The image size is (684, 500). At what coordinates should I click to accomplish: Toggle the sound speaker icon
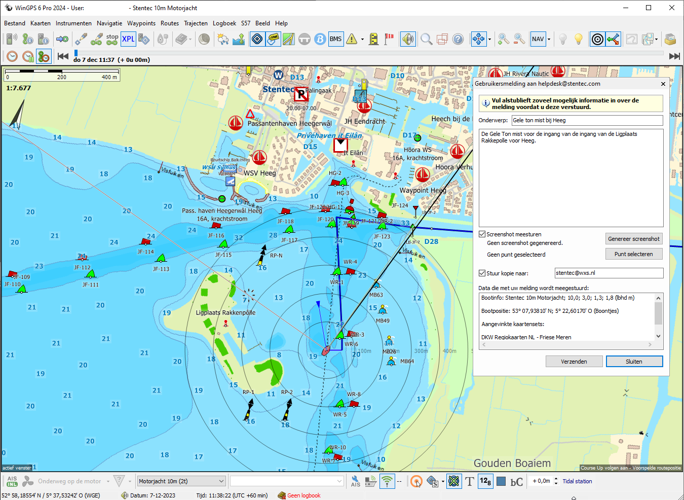[x=407, y=39]
